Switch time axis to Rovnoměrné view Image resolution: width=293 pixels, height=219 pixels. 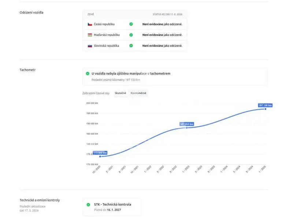[x=138, y=93]
